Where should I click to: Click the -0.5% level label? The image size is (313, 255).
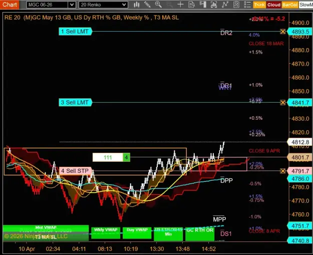(255, 183)
